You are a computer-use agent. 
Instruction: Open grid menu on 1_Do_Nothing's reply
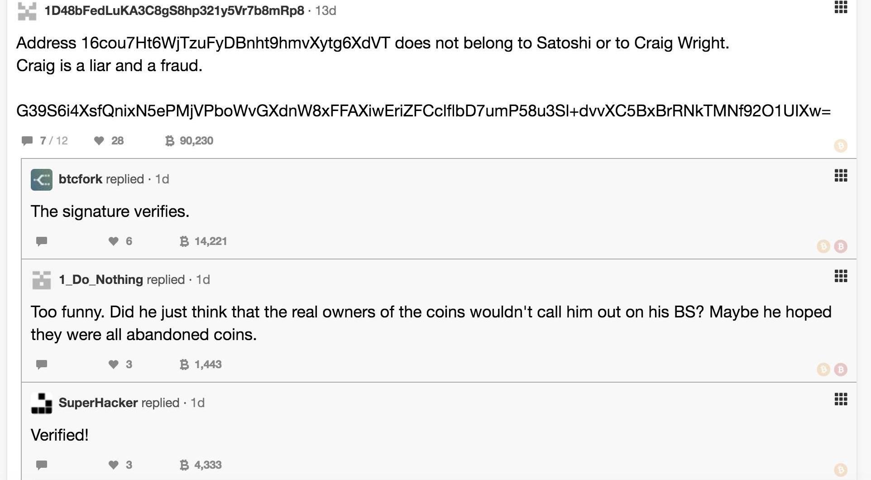point(841,276)
